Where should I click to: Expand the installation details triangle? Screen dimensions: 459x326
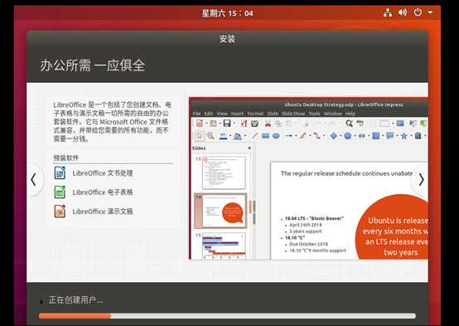coord(41,301)
